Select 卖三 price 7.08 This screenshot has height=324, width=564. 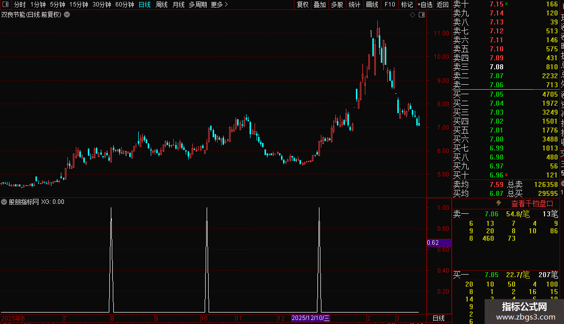coord(497,67)
